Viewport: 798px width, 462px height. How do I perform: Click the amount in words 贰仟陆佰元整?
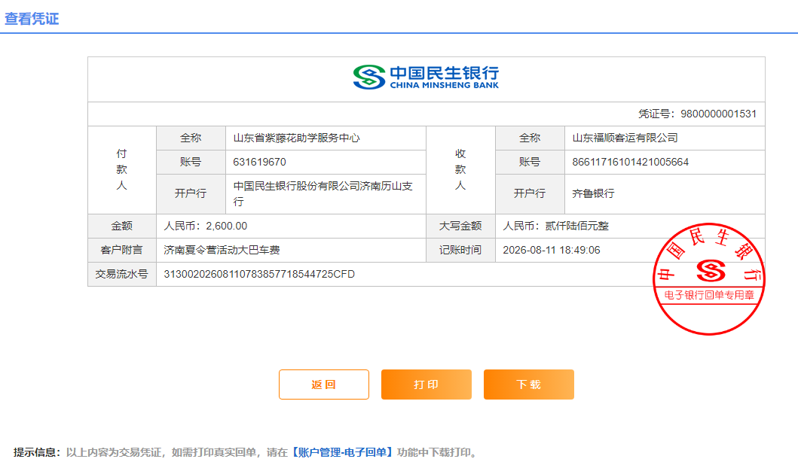click(x=576, y=226)
